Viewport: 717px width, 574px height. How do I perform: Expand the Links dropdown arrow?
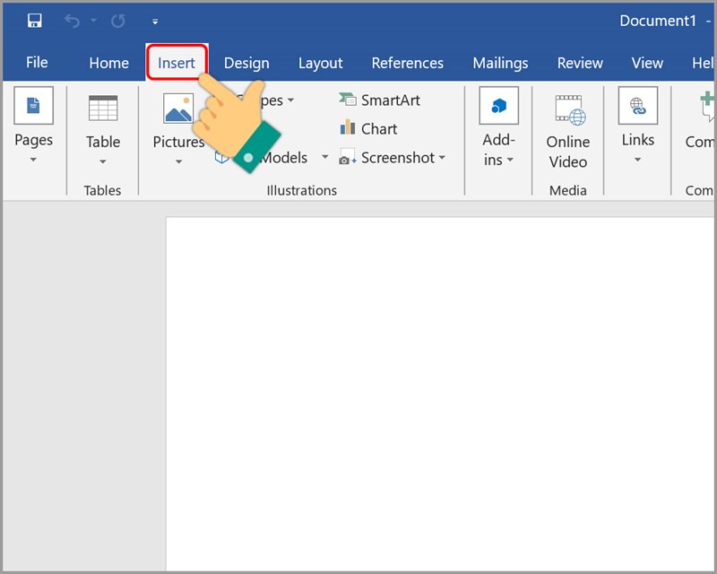pyautogui.click(x=637, y=160)
